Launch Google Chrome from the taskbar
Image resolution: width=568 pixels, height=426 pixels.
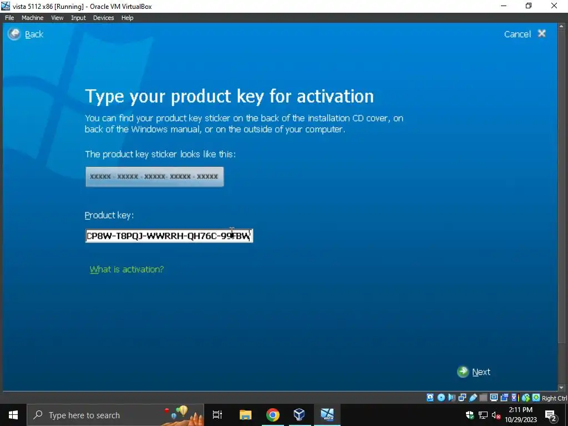tap(272, 415)
